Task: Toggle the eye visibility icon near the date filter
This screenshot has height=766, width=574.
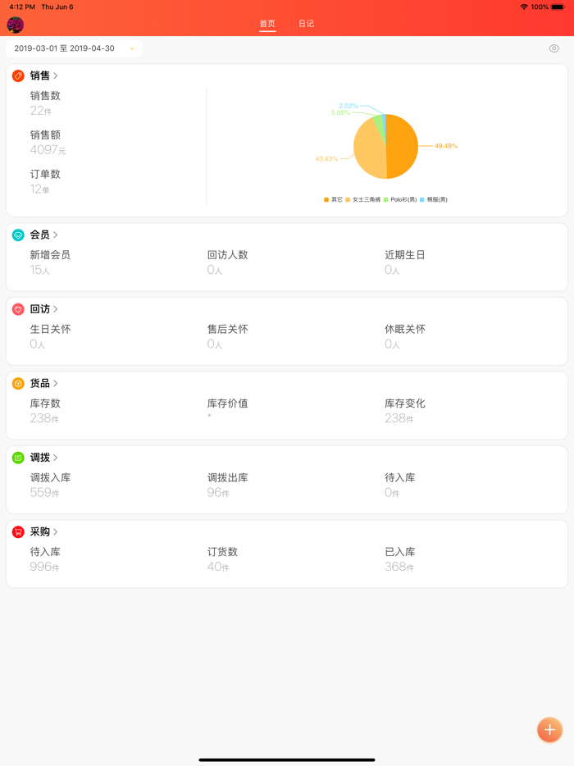Action: (555, 48)
